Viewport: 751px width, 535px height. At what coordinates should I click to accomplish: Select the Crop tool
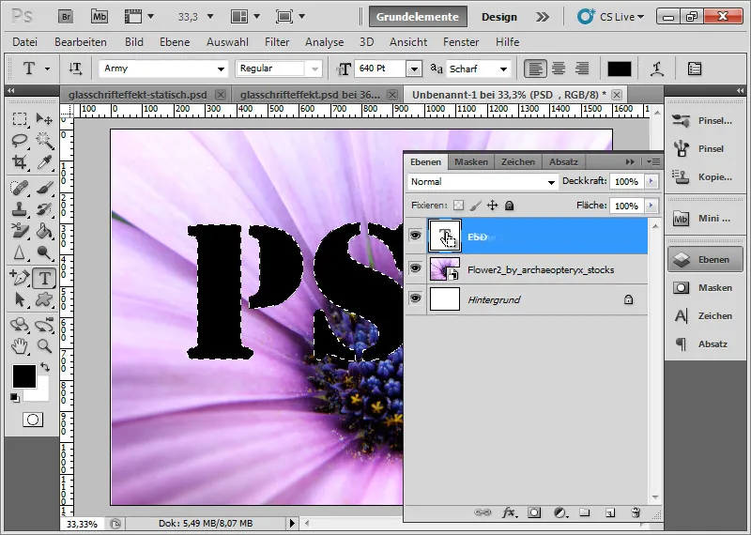coord(20,162)
